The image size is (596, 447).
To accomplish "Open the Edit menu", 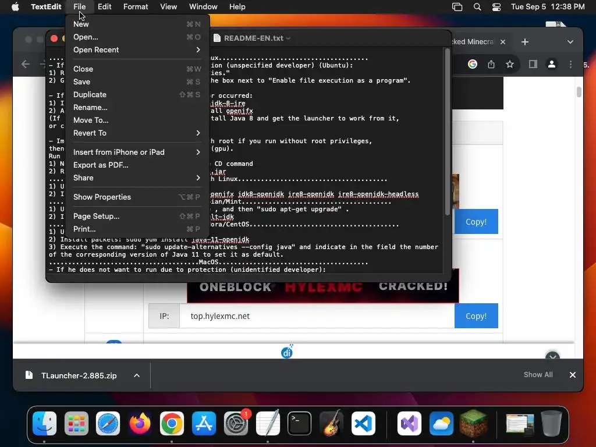I will (x=104, y=7).
